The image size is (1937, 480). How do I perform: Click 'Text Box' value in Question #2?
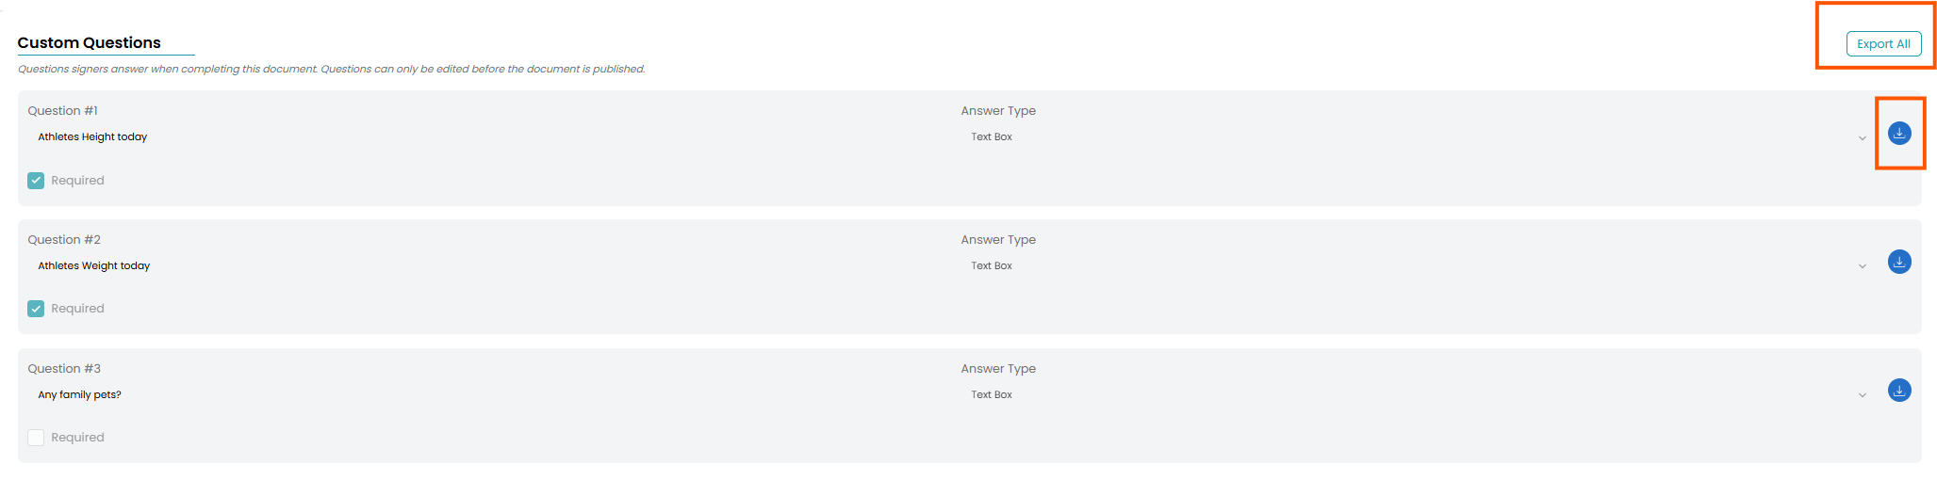point(992,265)
